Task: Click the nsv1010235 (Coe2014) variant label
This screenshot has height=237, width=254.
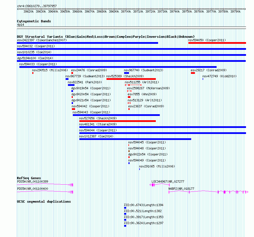Action: pyautogui.click(x=34, y=52)
